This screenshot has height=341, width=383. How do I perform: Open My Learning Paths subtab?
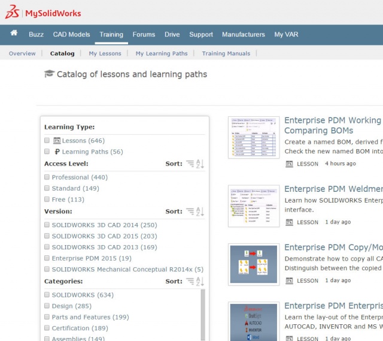162,53
